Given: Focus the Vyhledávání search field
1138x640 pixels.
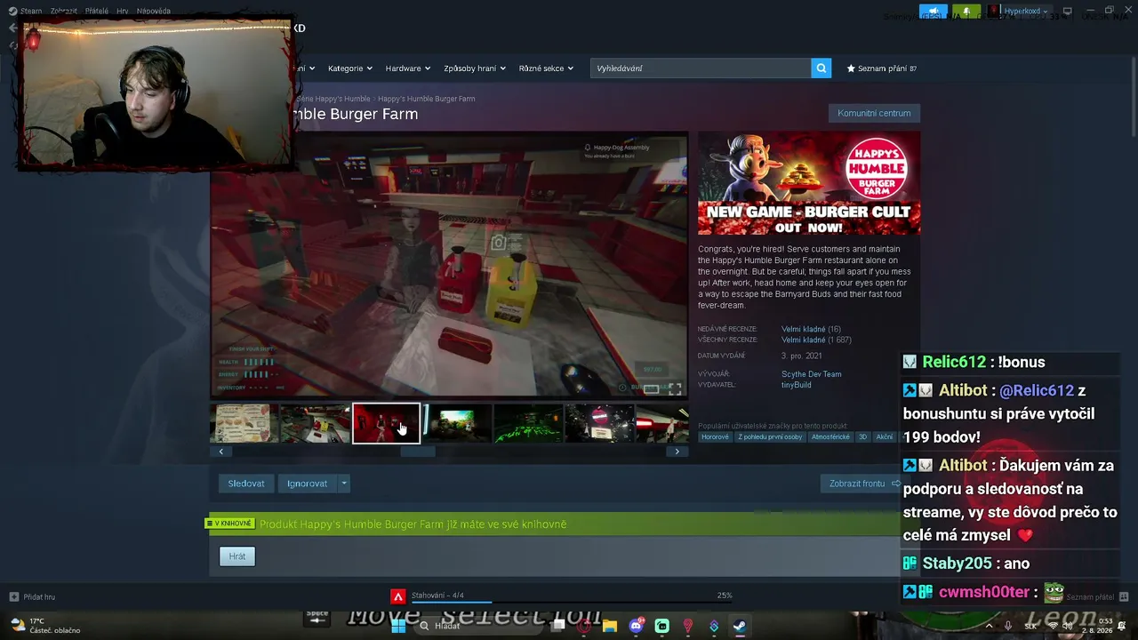Looking at the screenshot, I should (x=701, y=68).
